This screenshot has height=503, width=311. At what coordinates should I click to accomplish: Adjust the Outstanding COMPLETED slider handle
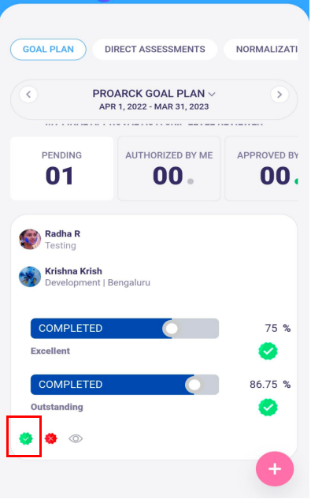[x=194, y=385]
